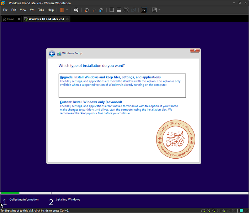Click the Windows Setup title icon

pos(59,54)
